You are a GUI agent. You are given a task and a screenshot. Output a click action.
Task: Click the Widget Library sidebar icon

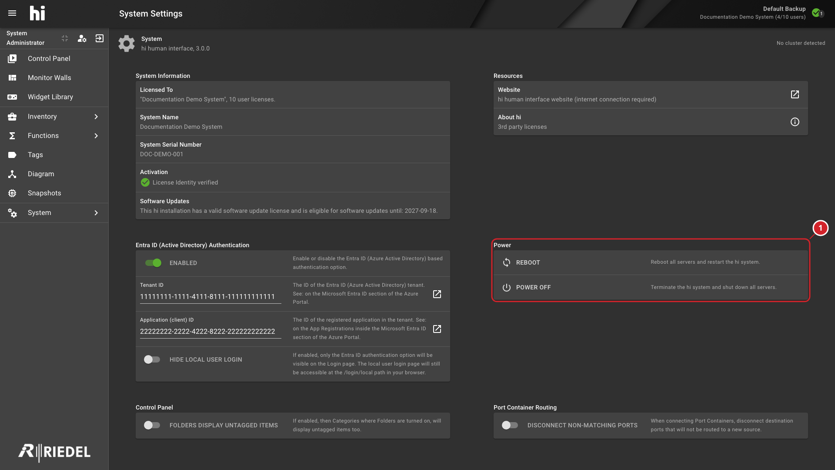tap(12, 97)
